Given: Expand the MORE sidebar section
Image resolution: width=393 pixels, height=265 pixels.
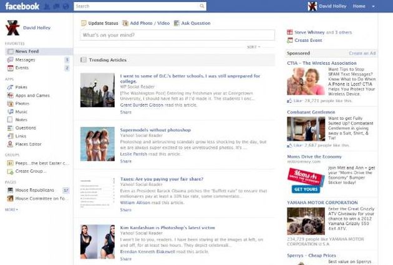Looking at the screenshot, I should pyautogui.click(x=11, y=210).
